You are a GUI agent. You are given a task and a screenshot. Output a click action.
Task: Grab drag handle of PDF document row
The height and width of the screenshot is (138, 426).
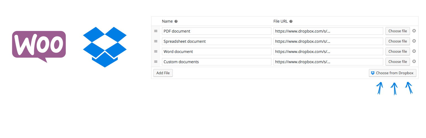(x=156, y=31)
